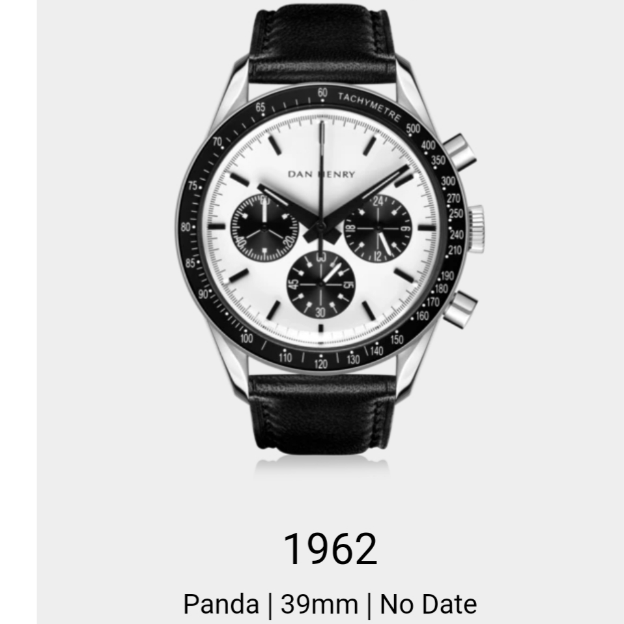Click the left black seconds subdial
624x624 pixels.
point(264,229)
